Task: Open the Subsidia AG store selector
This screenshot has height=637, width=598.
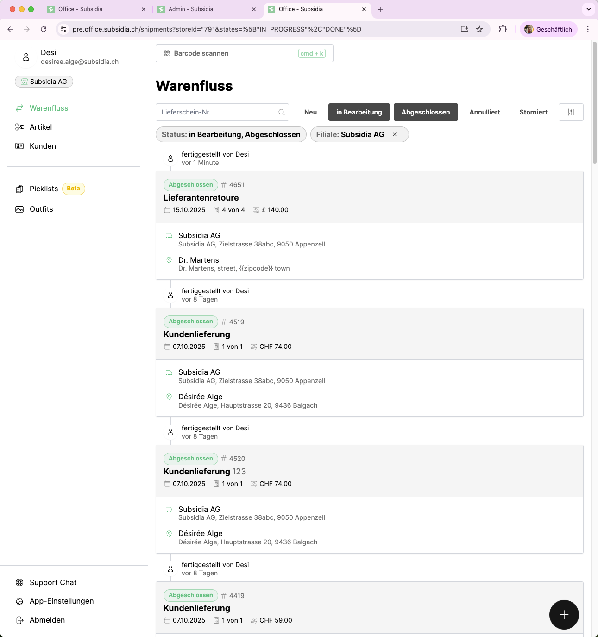Action: pyautogui.click(x=44, y=82)
